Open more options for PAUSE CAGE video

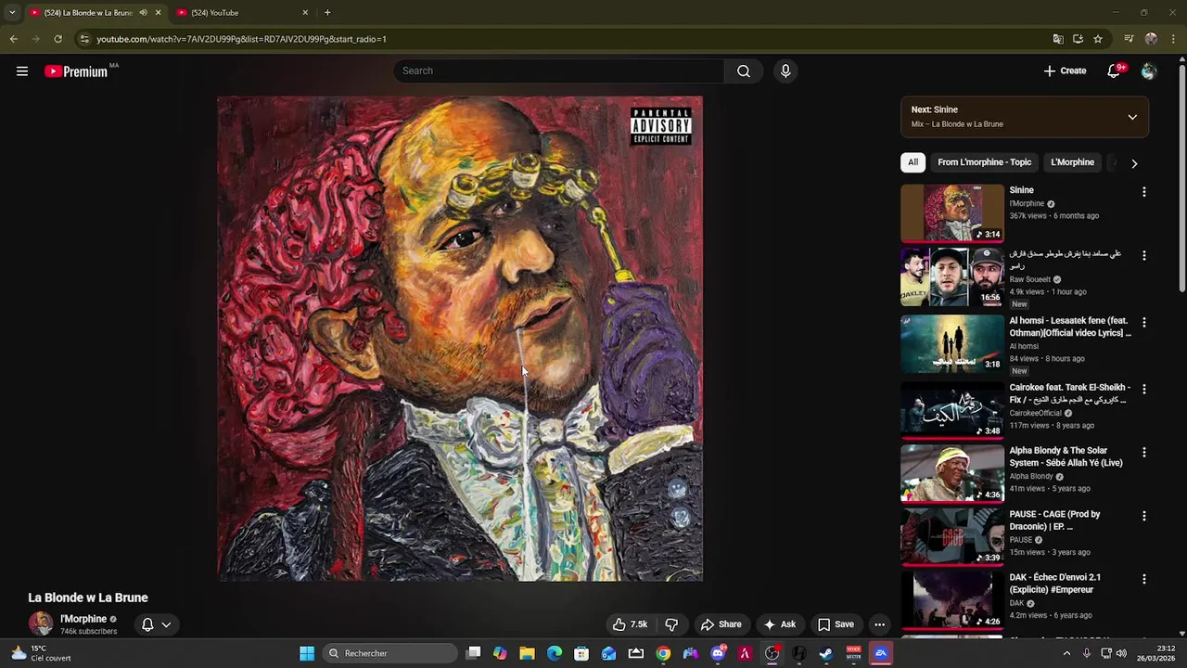pyautogui.click(x=1143, y=516)
